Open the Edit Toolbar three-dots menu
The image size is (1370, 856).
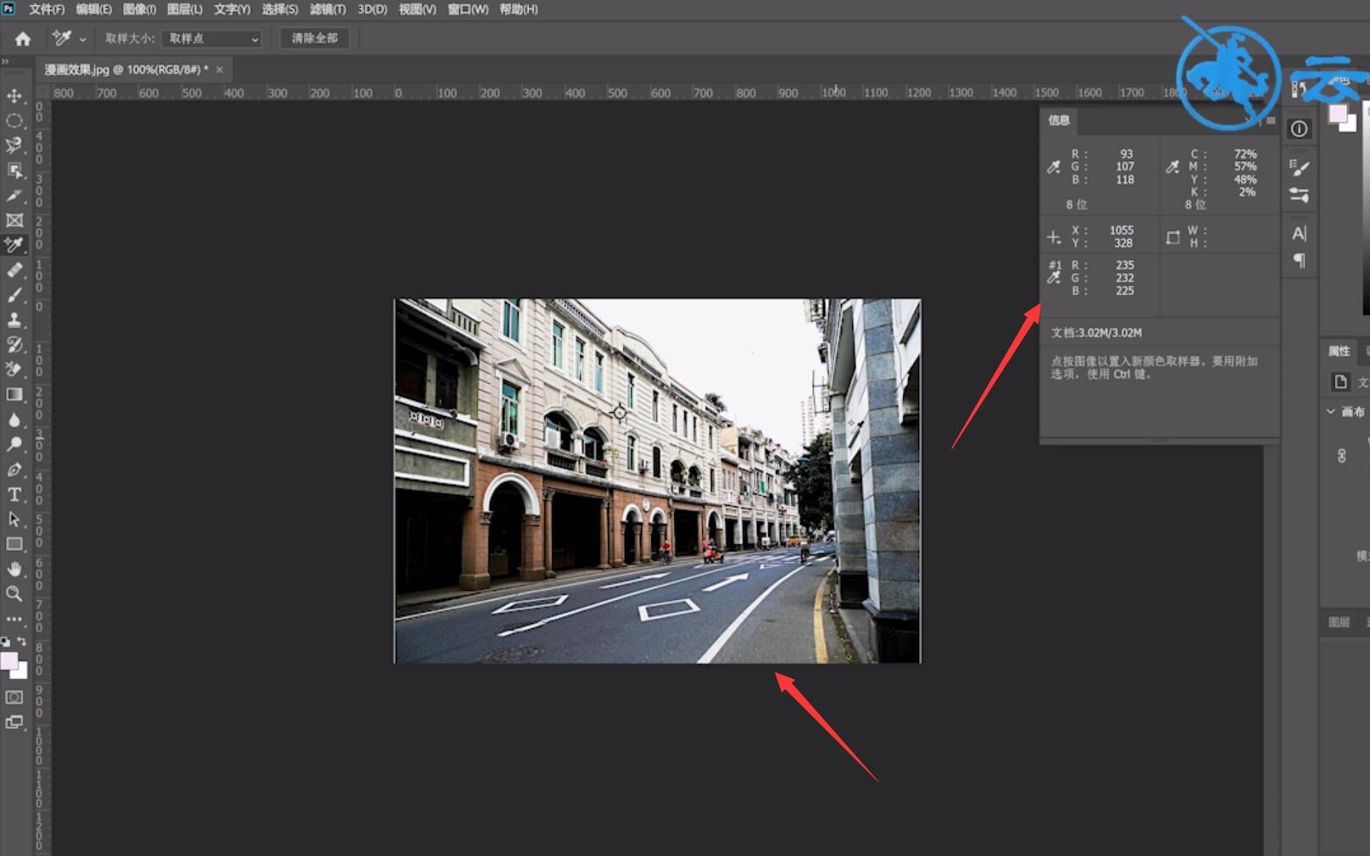point(14,619)
